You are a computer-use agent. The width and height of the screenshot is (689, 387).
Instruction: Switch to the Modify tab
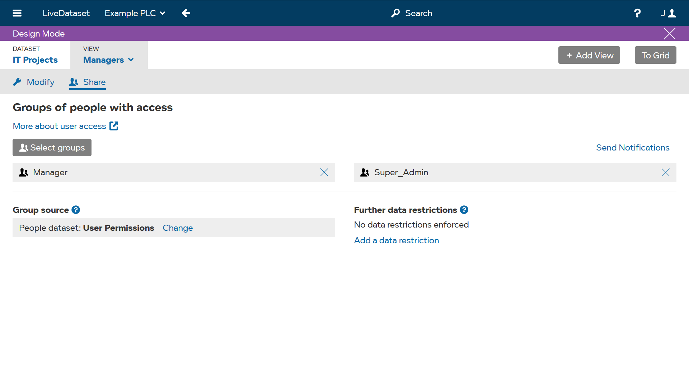pos(34,82)
